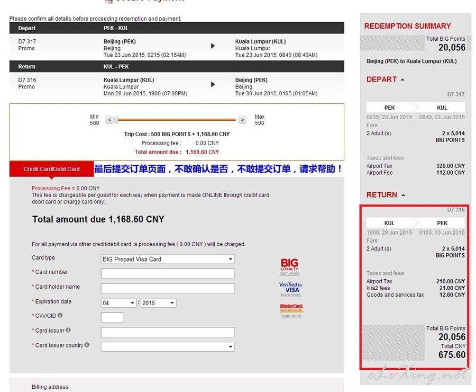Image resolution: width=476 pixels, height=392 pixels.
Task: Click the info icon beside CVV/CID
Action: click(x=60, y=315)
